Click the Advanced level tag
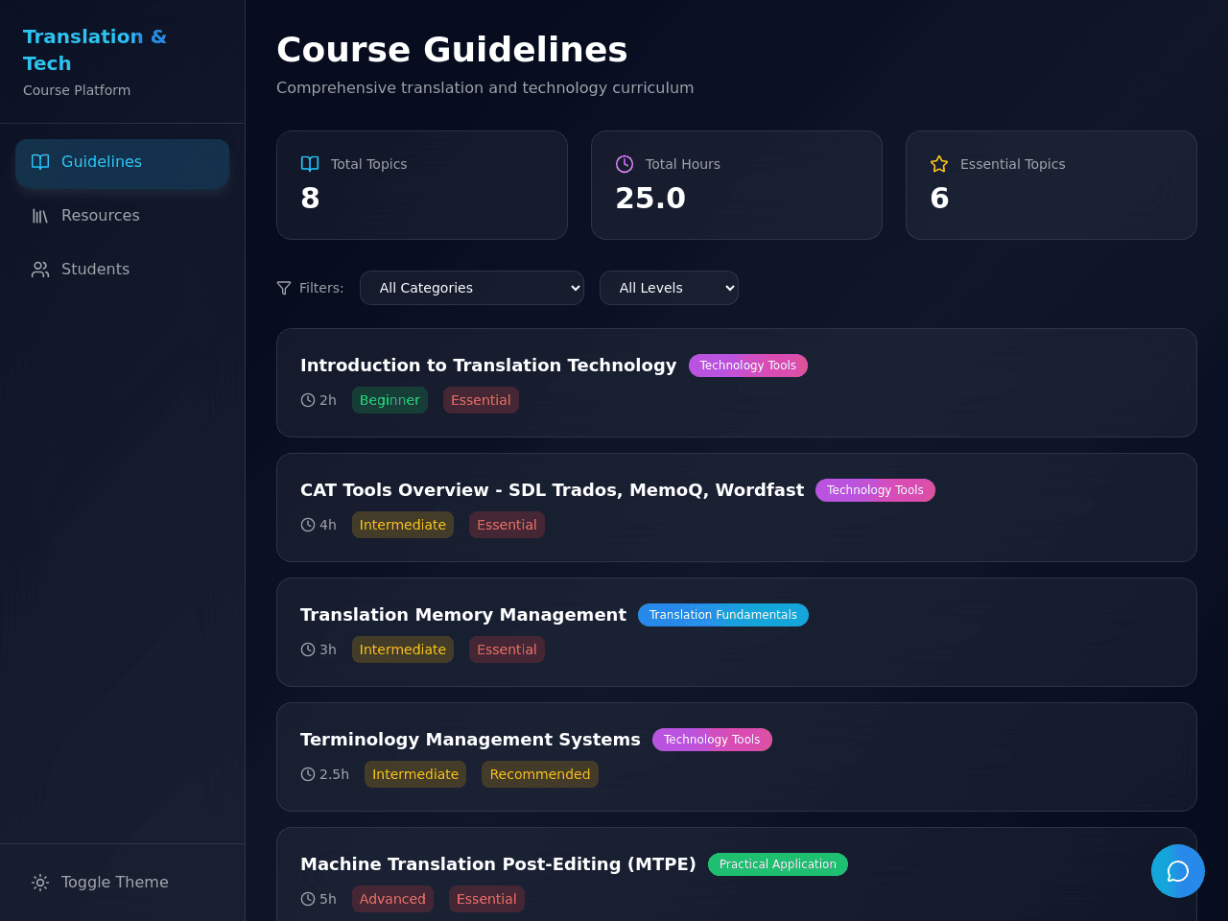 (x=392, y=899)
